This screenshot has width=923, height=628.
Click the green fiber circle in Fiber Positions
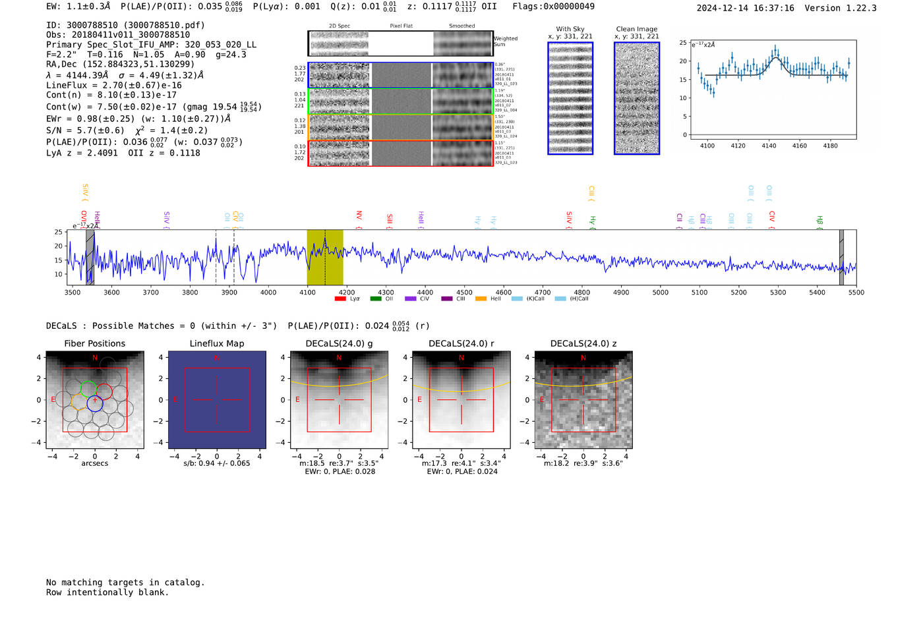click(x=88, y=389)
